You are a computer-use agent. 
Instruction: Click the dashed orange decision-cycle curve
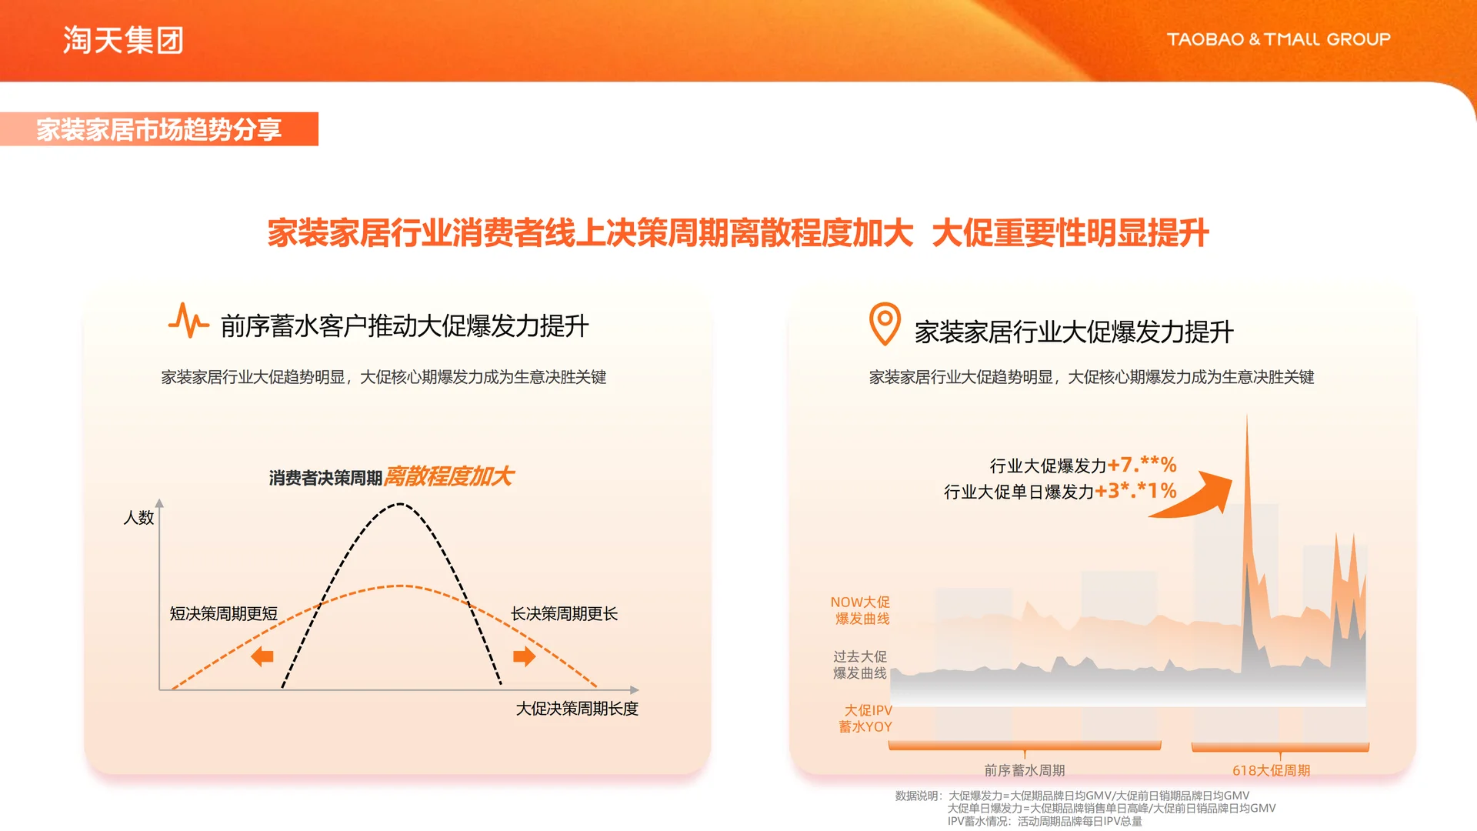coord(400,585)
